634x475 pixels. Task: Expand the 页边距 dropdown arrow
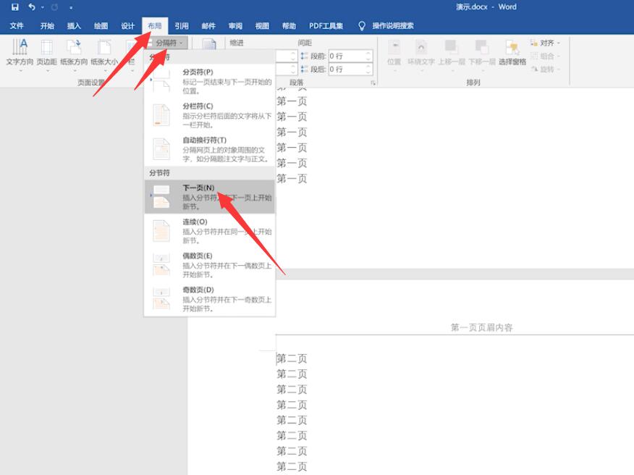pyautogui.click(x=47, y=71)
